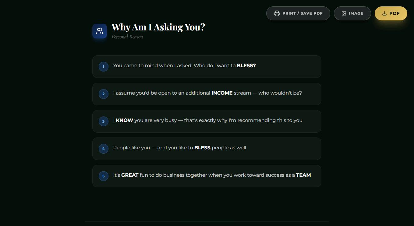Click the number 3 circle badge
The image size is (414, 226).
104,121
